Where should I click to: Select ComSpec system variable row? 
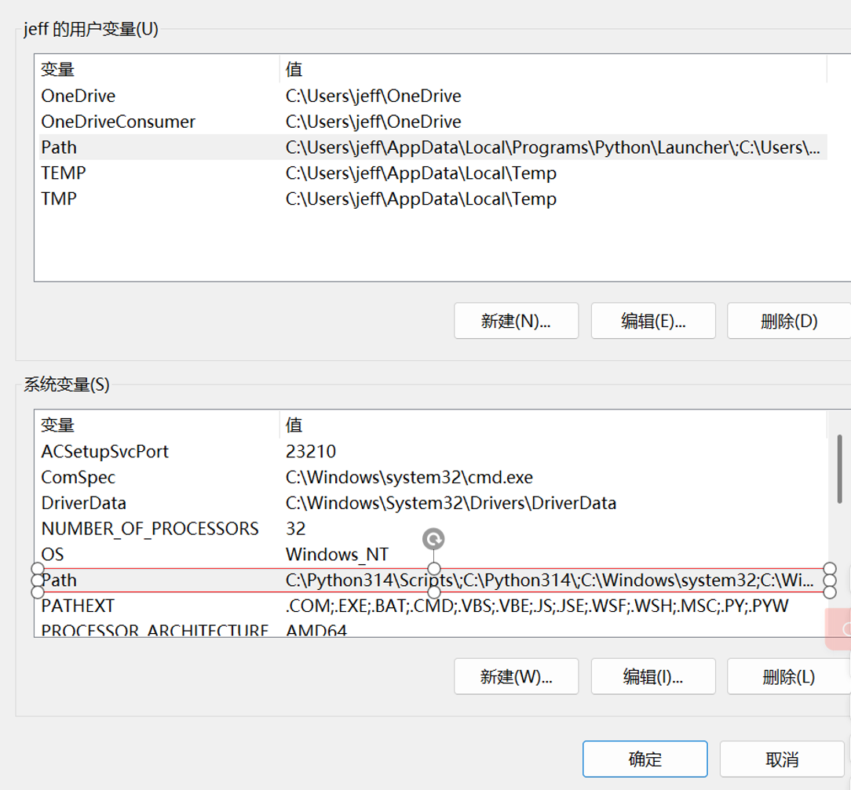[x=433, y=477]
